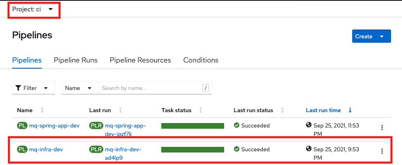Click the PL badge for mq-infra-dev
The width and height of the screenshot is (402, 165).
[x=22, y=149]
